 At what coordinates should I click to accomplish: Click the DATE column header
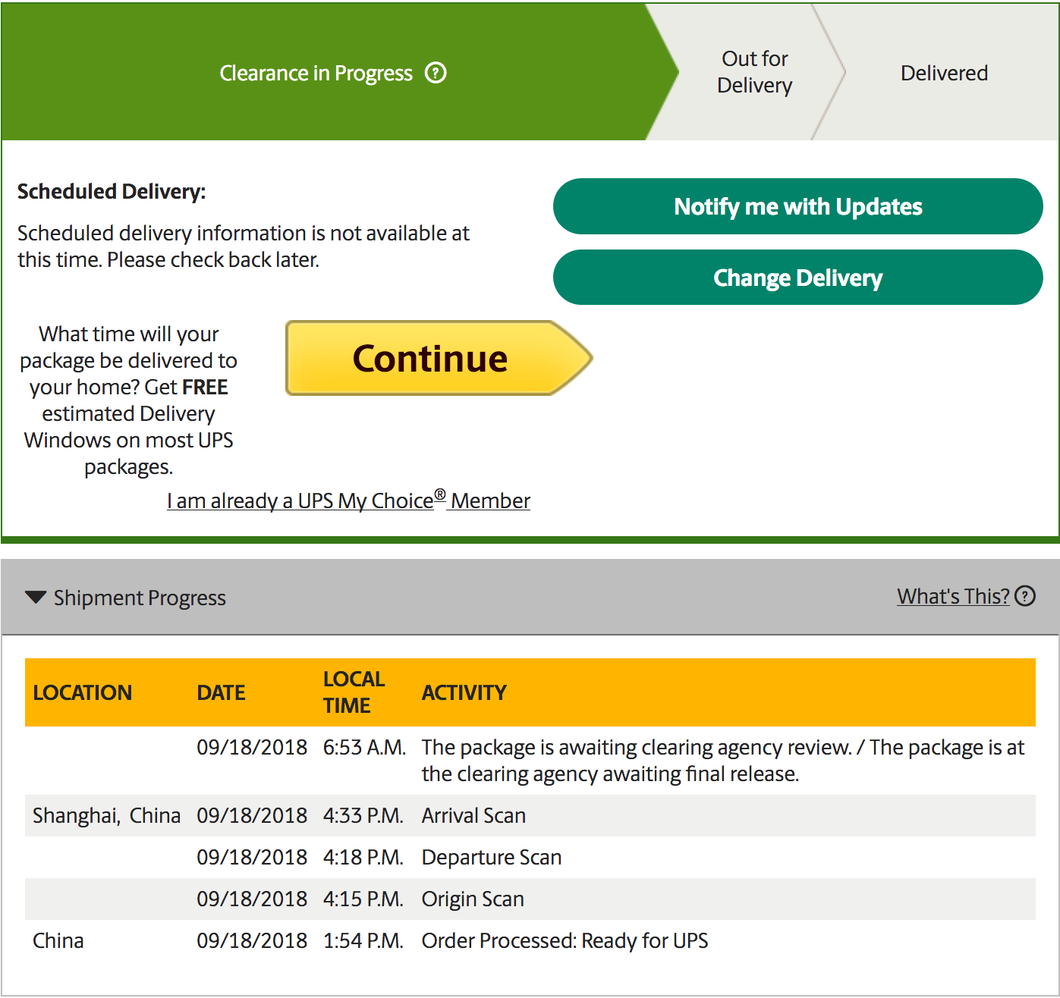pyautogui.click(x=221, y=692)
